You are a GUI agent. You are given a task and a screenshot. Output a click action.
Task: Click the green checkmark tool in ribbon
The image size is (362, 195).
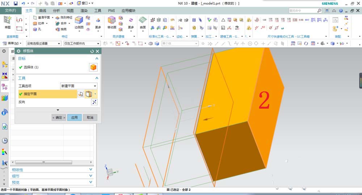pyautogui.click(x=209, y=20)
